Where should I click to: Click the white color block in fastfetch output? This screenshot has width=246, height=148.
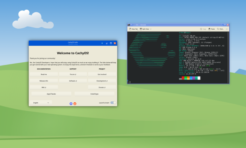tap(199, 78)
